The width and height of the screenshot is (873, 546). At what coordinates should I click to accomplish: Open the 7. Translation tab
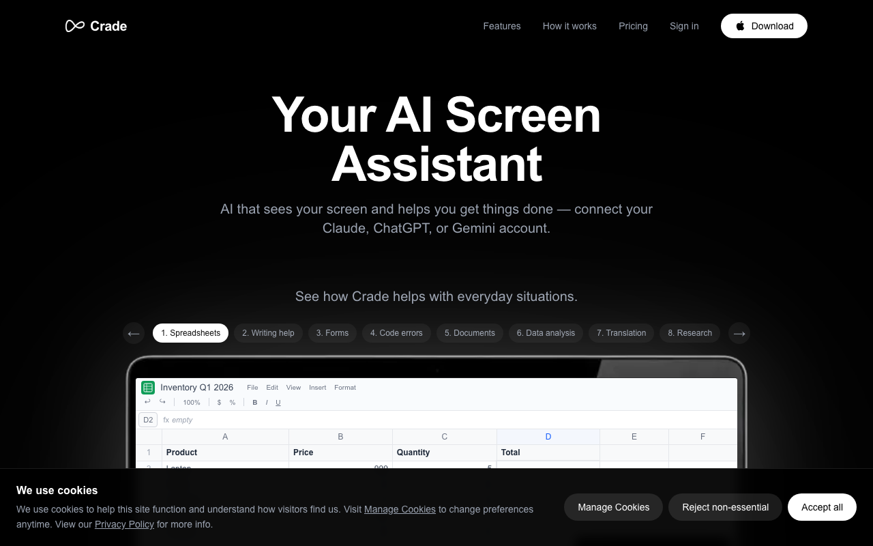[x=621, y=333]
